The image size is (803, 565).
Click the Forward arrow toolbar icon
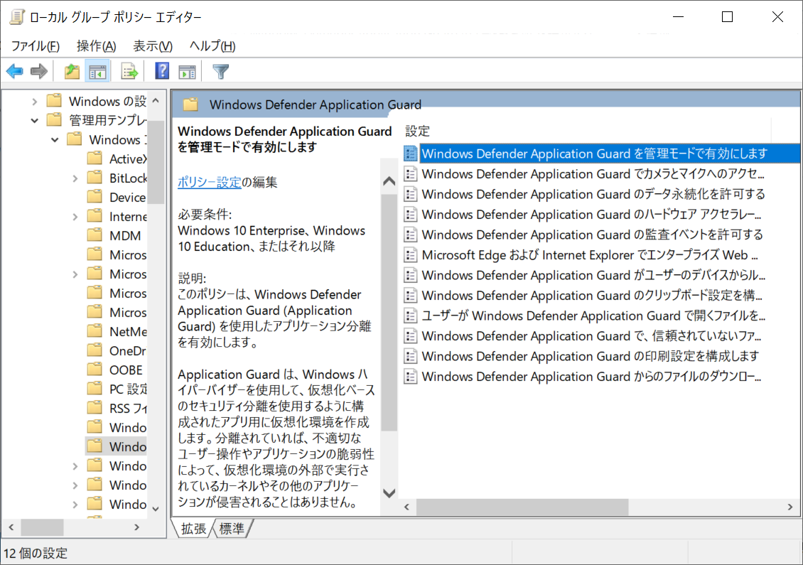point(39,71)
